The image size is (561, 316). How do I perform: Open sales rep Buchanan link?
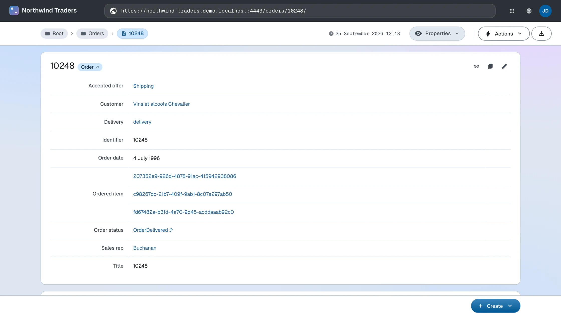145,248
